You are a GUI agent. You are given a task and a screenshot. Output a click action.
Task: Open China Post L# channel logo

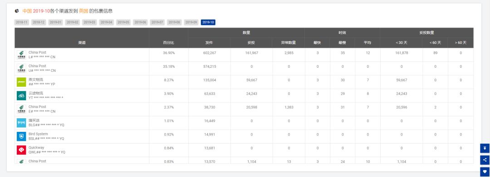click(21, 55)
